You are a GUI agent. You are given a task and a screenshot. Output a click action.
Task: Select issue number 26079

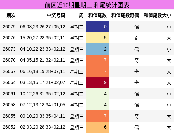tap(9, 27)
